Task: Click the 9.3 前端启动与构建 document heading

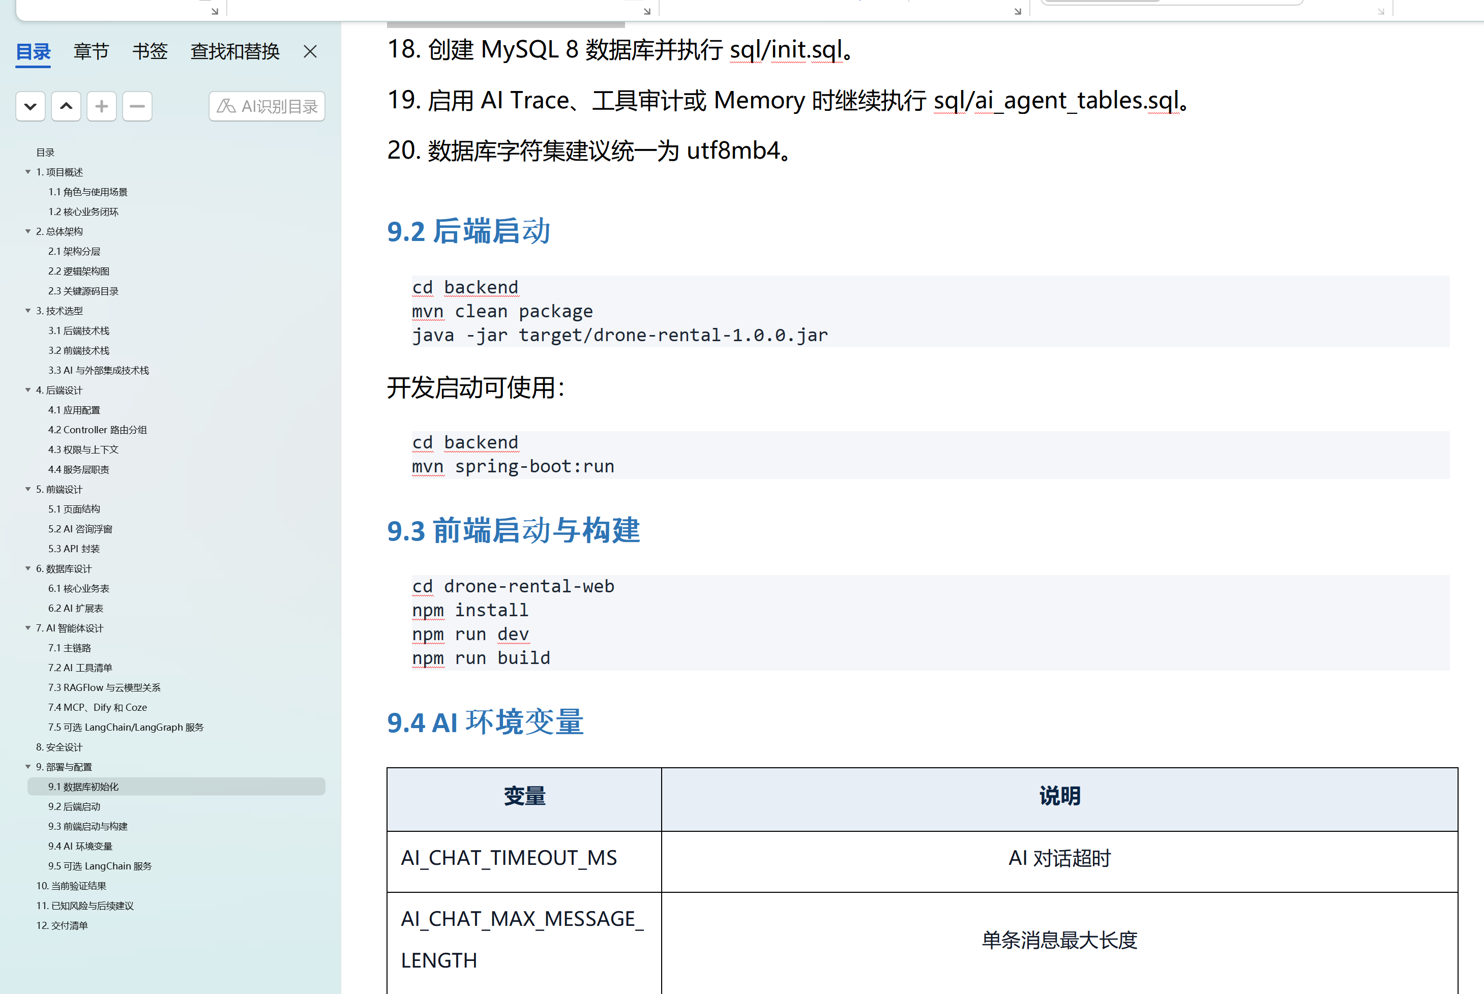Action: pyautogui.click(x=514, y=531)
